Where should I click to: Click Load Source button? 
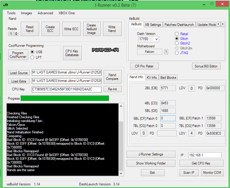tap(19, 73)
